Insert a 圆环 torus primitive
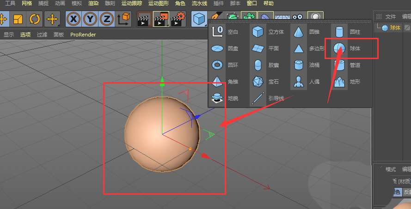 point(217,65)
